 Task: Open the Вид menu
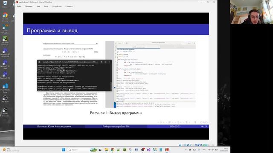(38, 6)
